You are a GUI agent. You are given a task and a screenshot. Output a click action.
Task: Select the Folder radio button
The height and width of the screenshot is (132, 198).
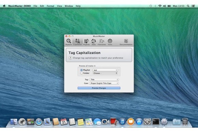pos(82,73)
